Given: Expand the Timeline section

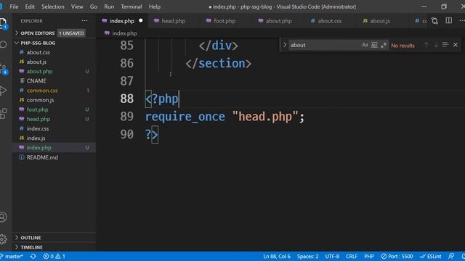Looking at the screenshot, I should pyautogui.click(x=54, y=247).
